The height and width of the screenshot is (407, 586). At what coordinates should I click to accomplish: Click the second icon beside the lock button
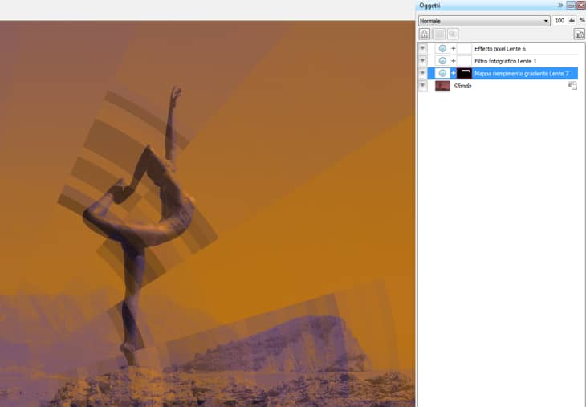point(439,34)
